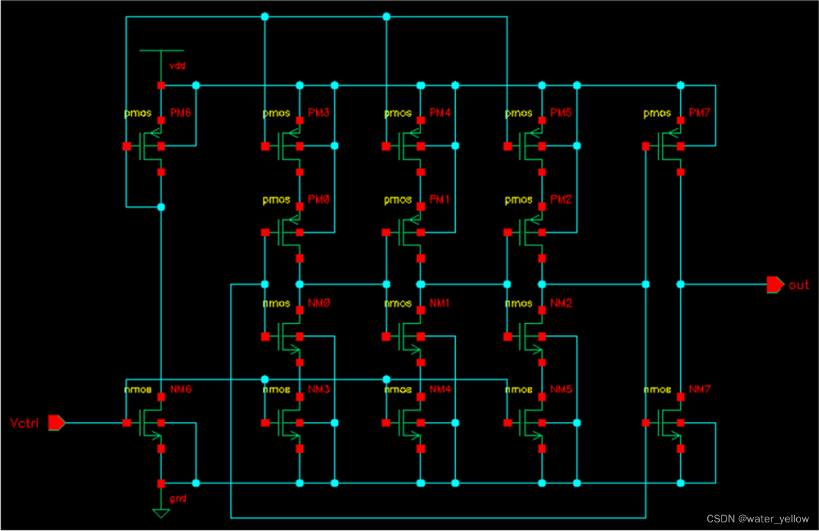Select the PM0 pmos transistor symbol
The height and width of the screenshot is (531, 819).
[x=285, y=233]
